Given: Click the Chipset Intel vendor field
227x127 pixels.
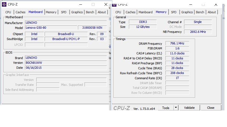Looking at the screenshot, I should tap(34, 34).
